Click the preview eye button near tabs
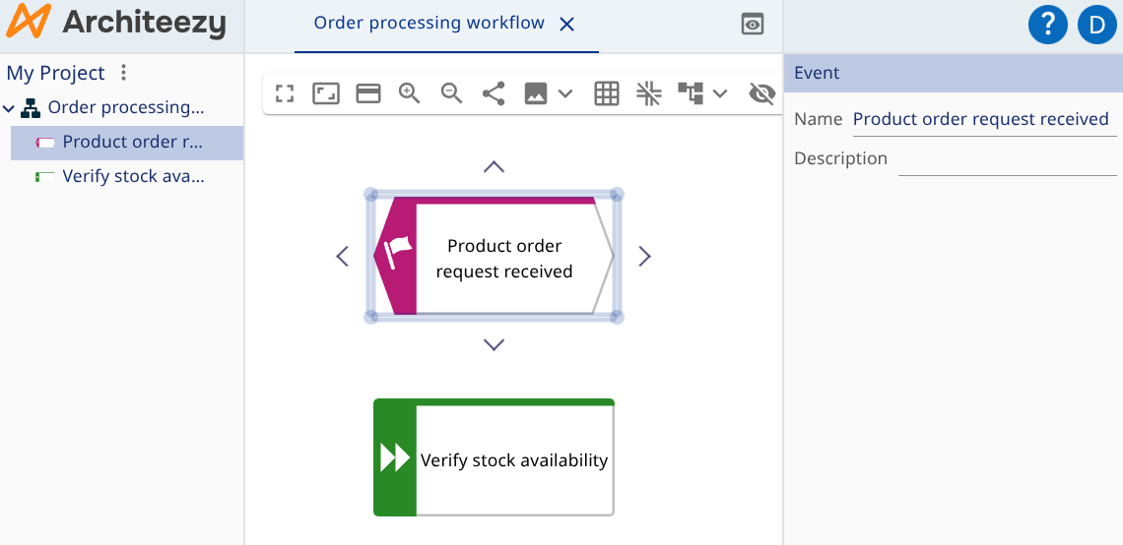Image resolution: width=1123 pixels, height=545 pixels. click(753, 25)
